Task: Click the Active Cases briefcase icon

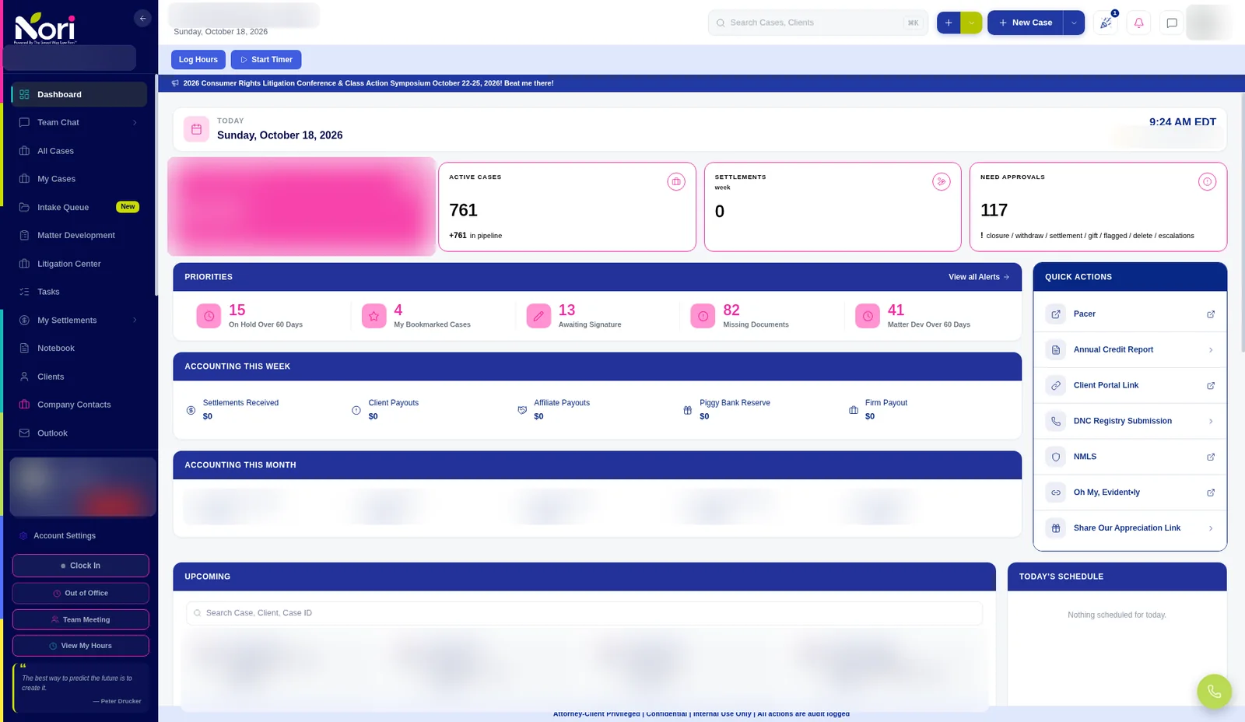Action: (676, 182)
